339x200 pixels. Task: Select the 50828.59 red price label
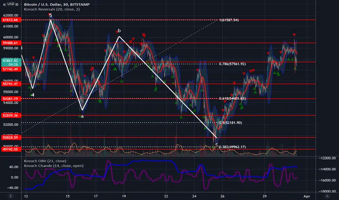pyautogui.click(x=11, y=137)
